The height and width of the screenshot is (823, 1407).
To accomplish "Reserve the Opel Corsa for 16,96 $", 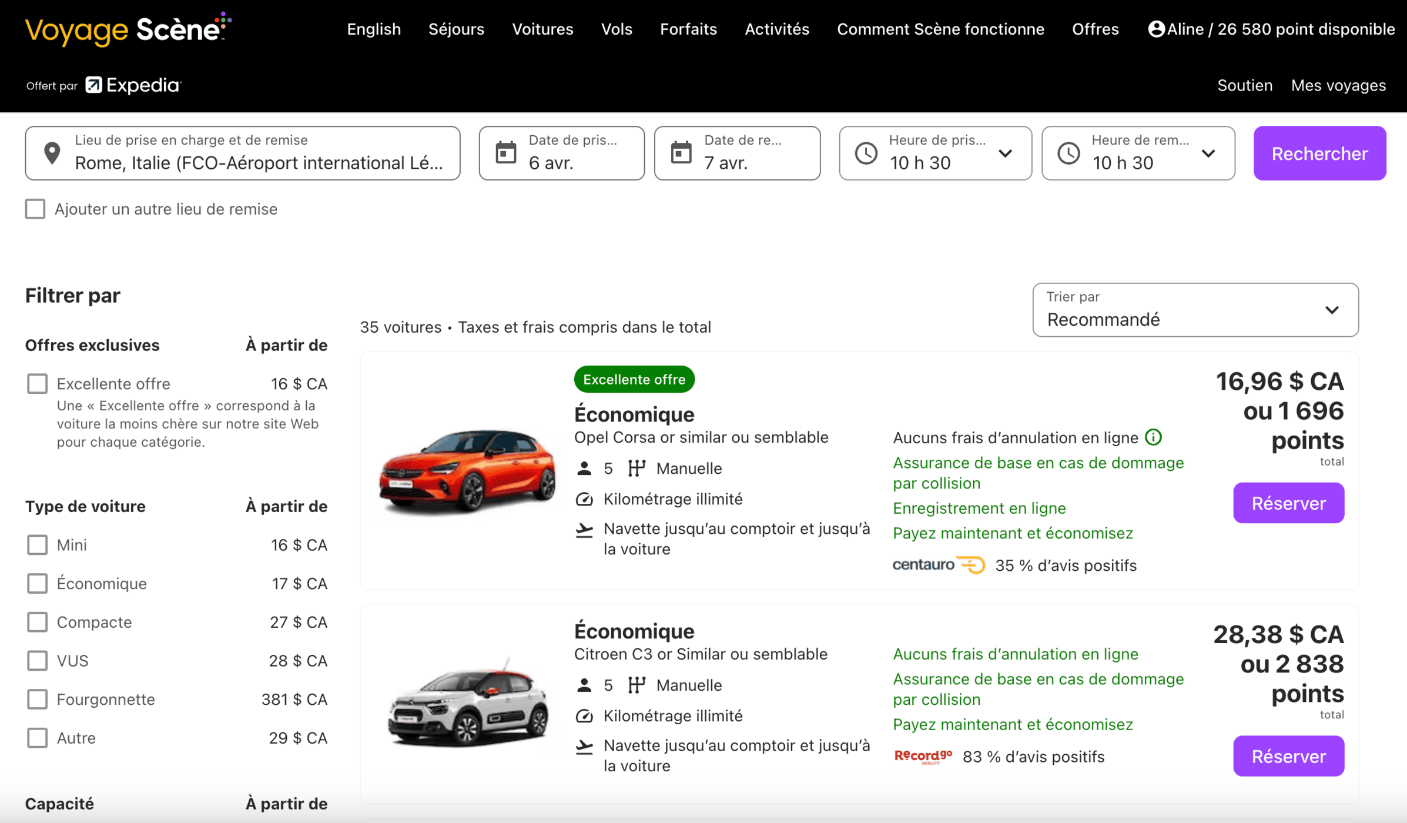I will (1288, 503).
